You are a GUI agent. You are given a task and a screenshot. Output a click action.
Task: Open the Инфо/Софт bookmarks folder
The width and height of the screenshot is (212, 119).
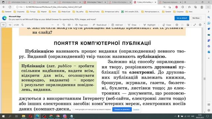pos(64,12)
